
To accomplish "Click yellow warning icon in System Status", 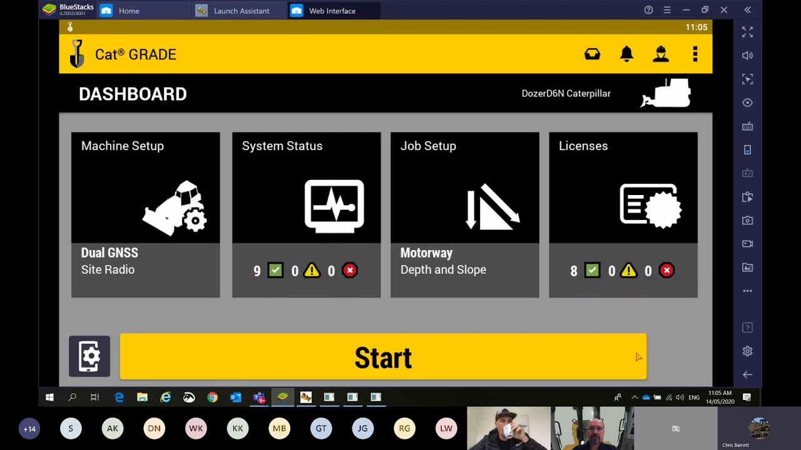I will tap(312, 271).
